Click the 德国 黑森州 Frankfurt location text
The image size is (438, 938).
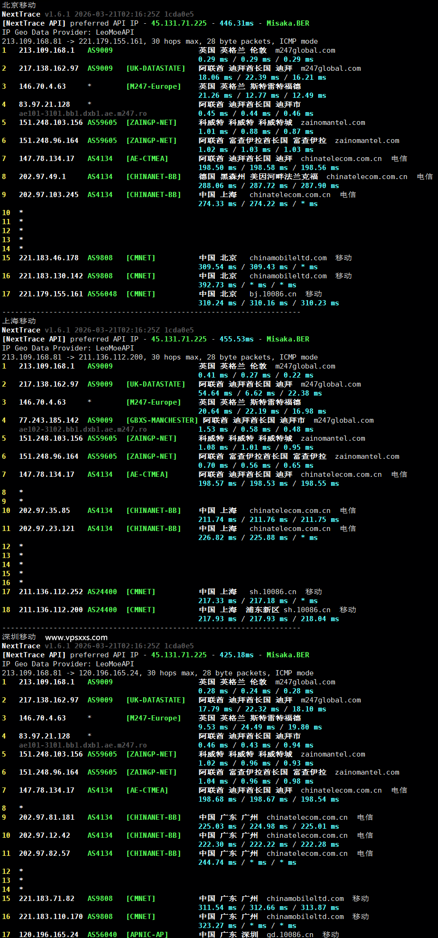pos(258,177)
